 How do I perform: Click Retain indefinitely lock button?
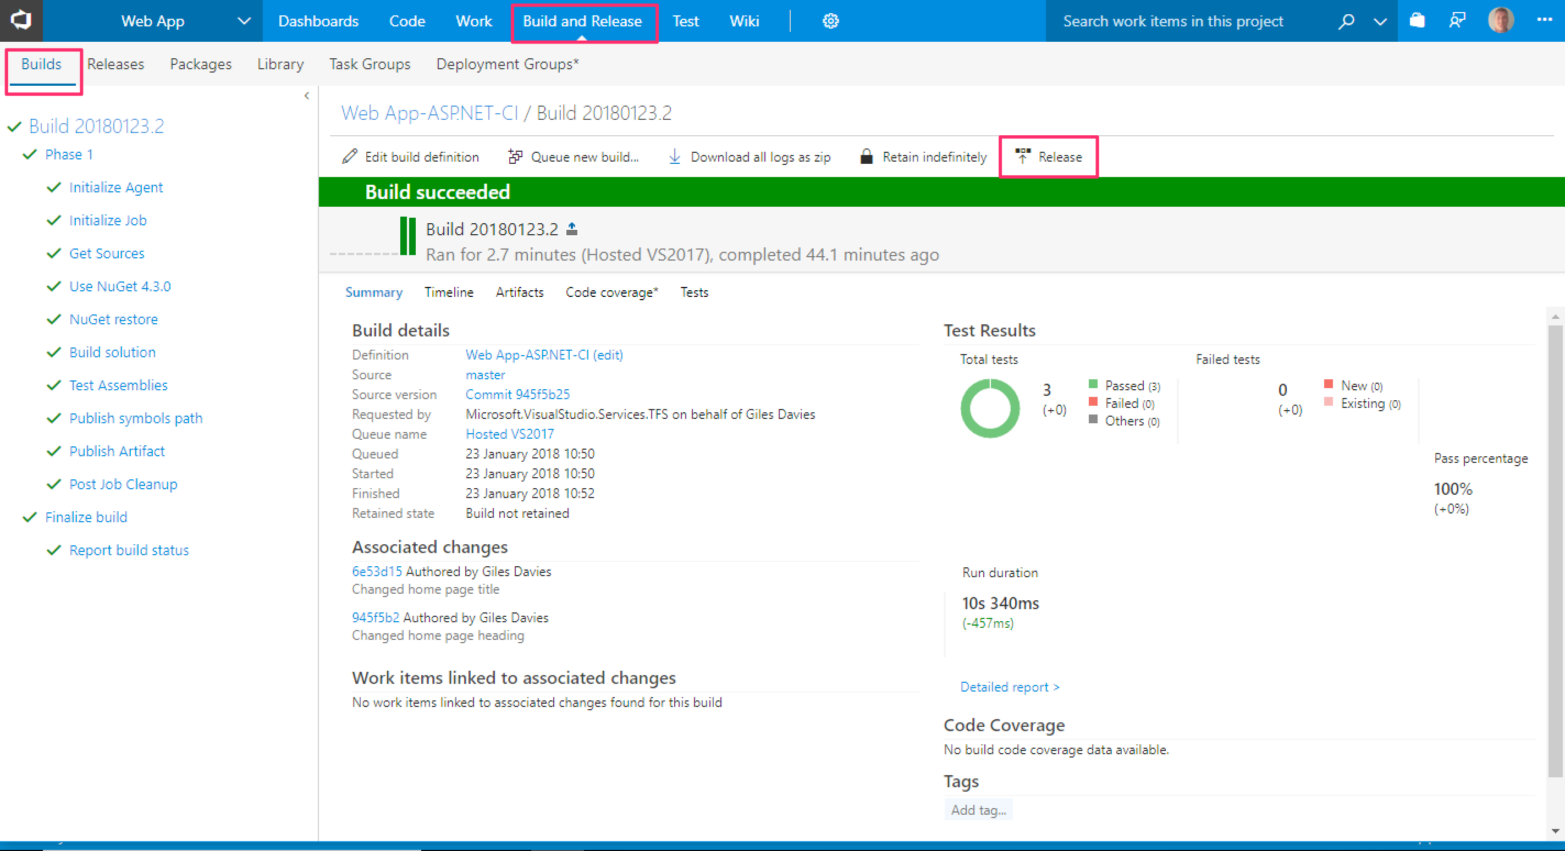(923, 157)
